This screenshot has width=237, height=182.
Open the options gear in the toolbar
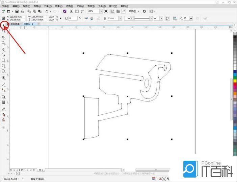(144, 11)
